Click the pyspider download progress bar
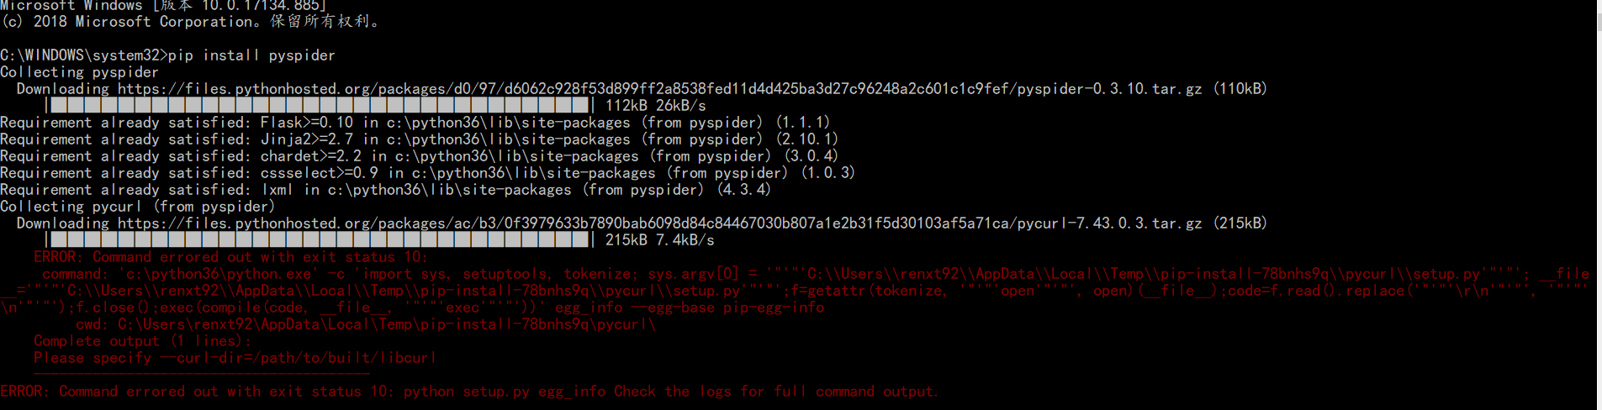 (320, 106)
